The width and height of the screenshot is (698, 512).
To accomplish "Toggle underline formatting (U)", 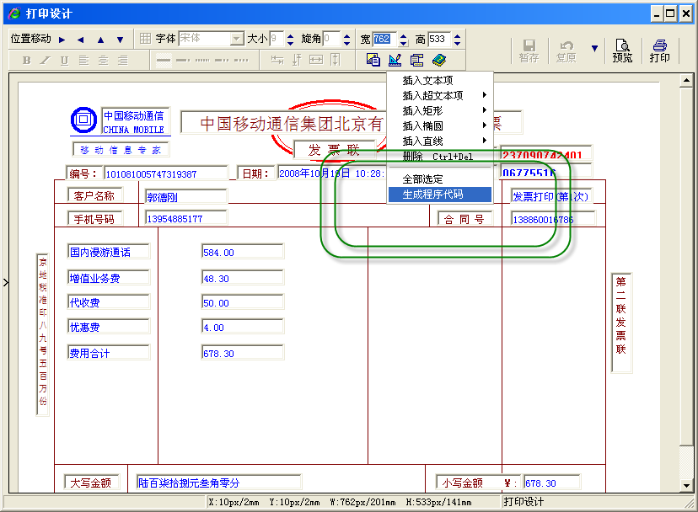I will pyautogui.click(x=65, y=60).
